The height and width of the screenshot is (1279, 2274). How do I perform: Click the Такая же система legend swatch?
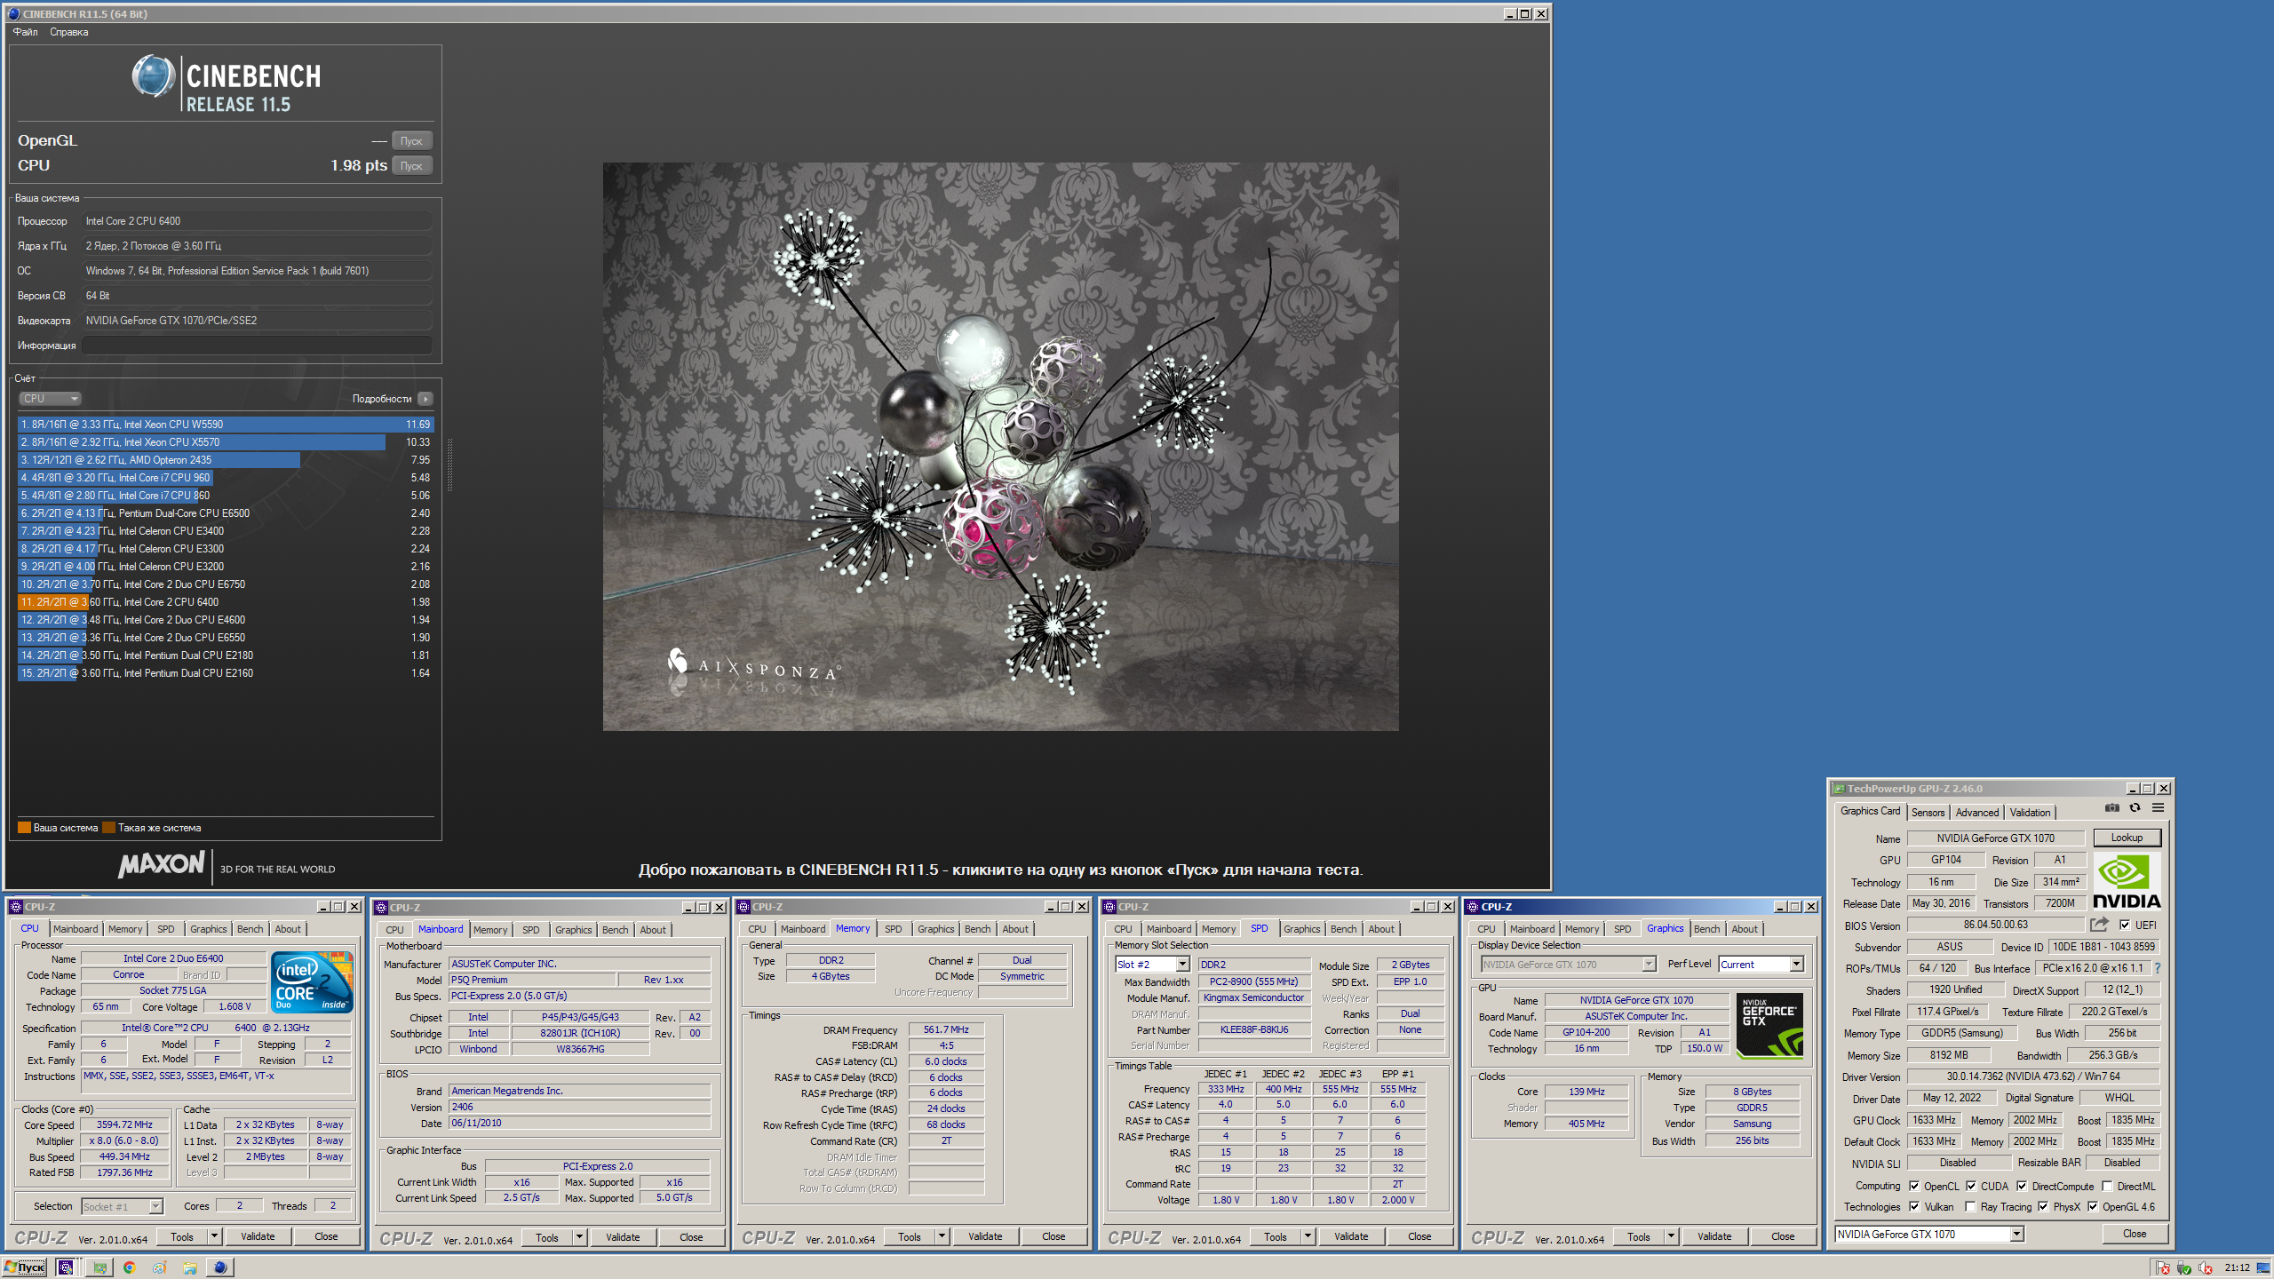click(x=108, y=827)
